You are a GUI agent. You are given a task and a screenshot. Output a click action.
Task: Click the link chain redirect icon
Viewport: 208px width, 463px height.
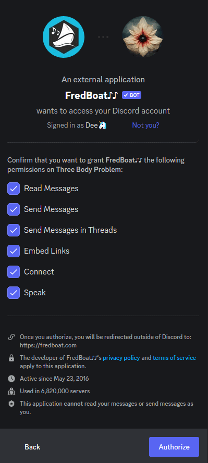click(11, 336)
